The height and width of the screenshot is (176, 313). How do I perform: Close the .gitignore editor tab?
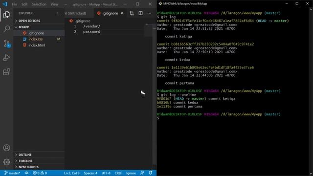122,13
